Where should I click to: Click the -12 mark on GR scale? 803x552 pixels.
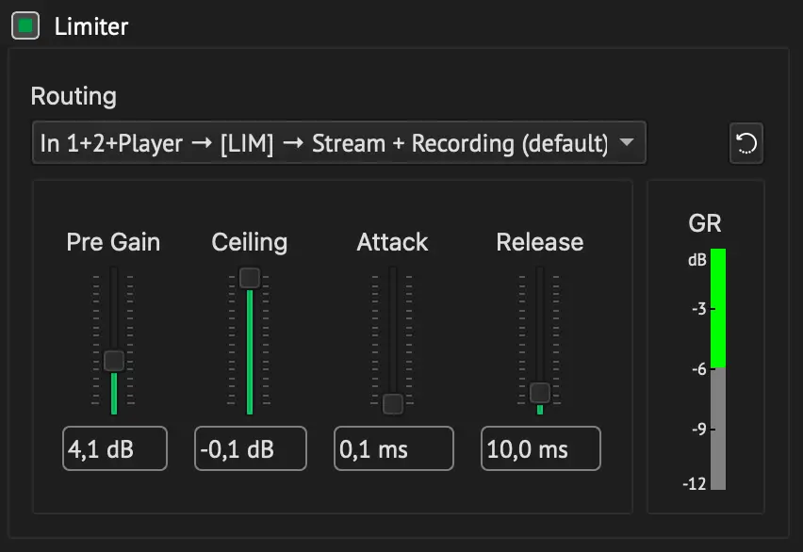point(695,483)
